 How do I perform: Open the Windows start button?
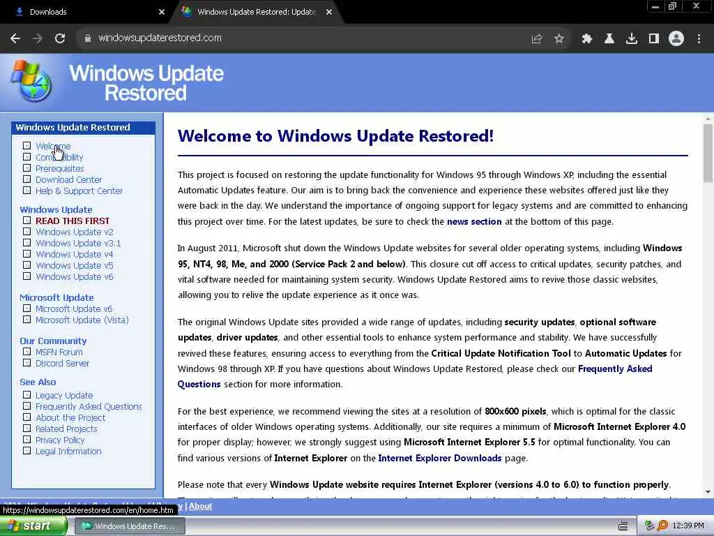[33, 526]
